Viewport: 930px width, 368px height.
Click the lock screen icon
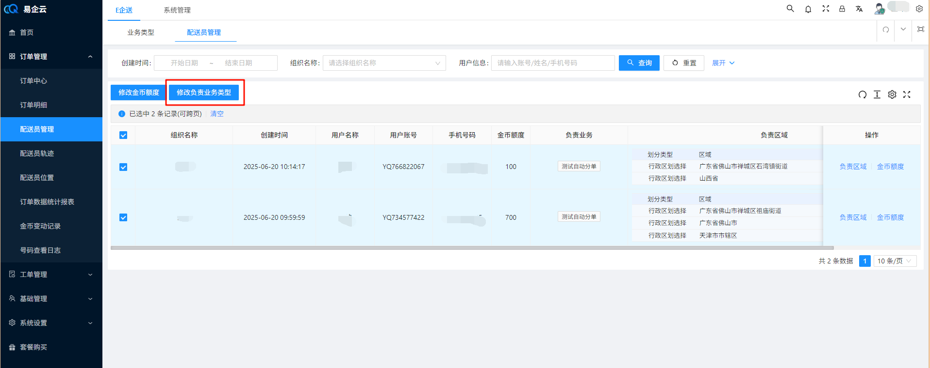pyautogui.click(x=842, y=9)
